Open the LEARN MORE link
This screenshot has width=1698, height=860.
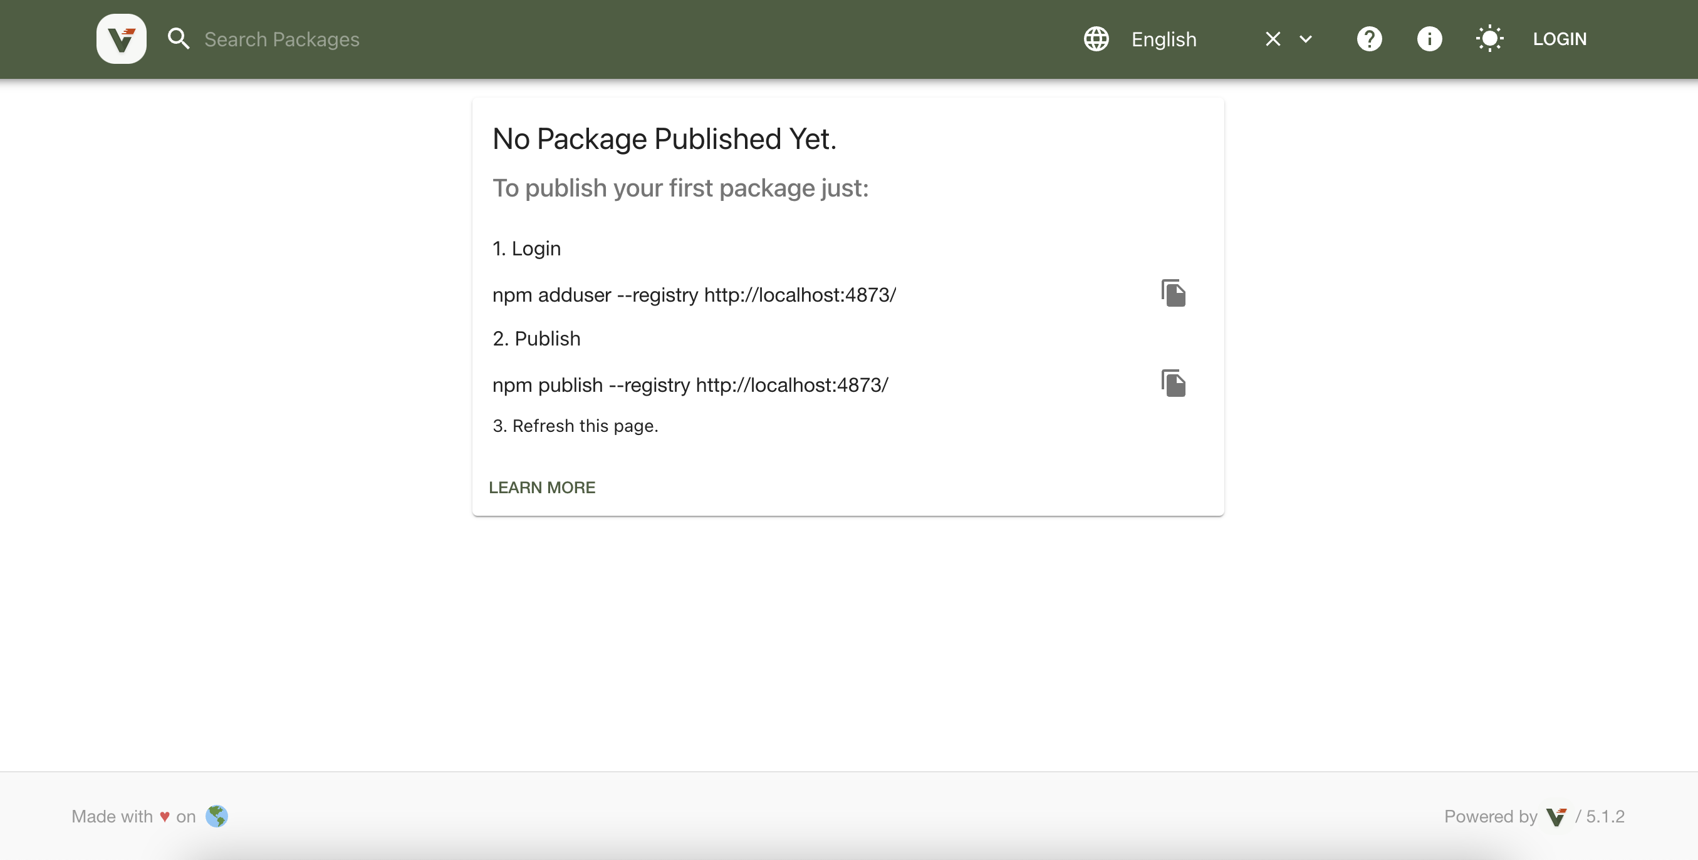click(542, 488)
